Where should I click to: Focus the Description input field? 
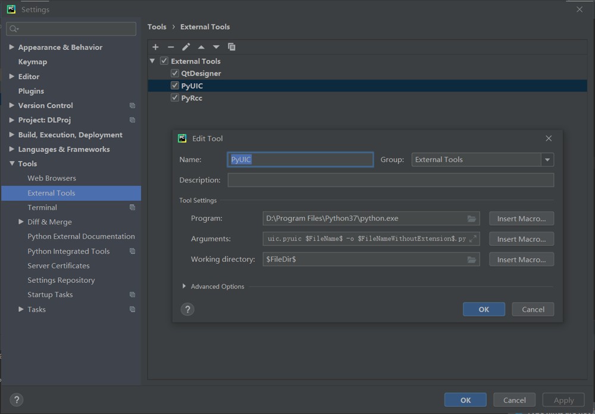391,181
